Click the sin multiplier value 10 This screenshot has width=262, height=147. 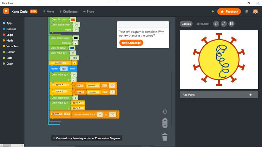[112, 86]
